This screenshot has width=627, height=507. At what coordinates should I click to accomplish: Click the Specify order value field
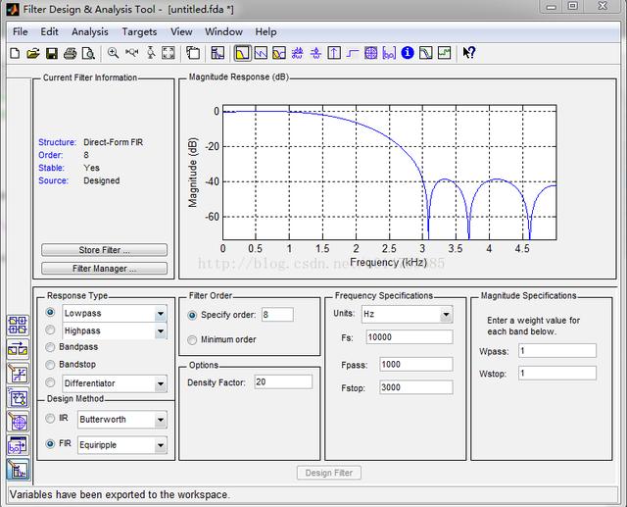[x=277, y=315]
